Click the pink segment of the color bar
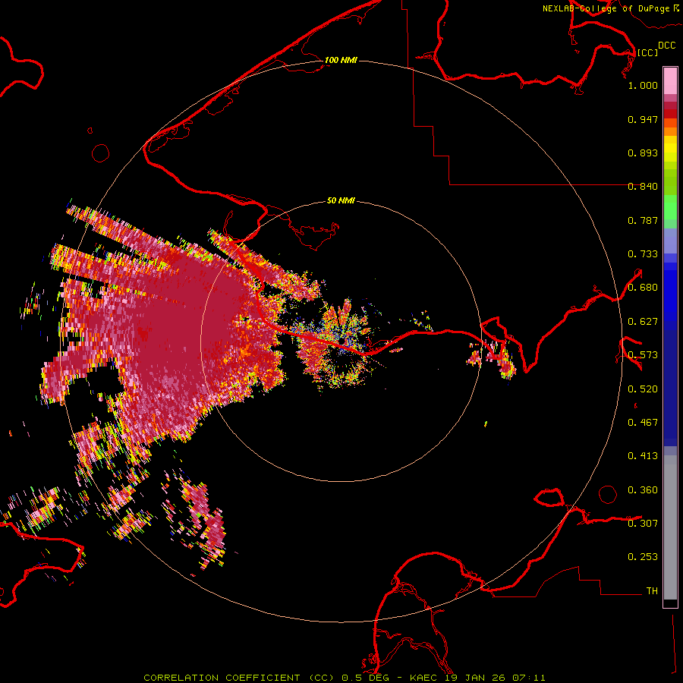This screenshot has width=683, height=683. (670, 80)
